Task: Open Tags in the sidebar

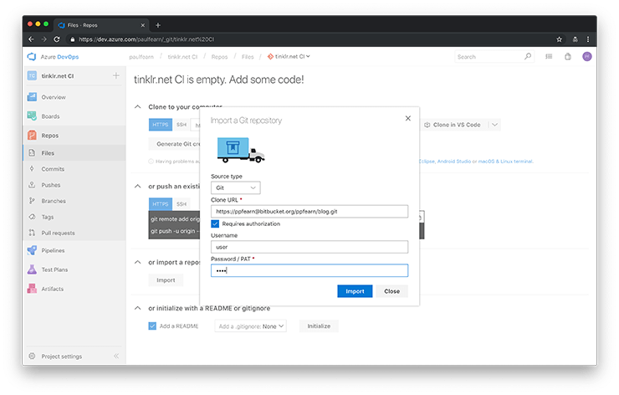Action: (x=48, y=217)
